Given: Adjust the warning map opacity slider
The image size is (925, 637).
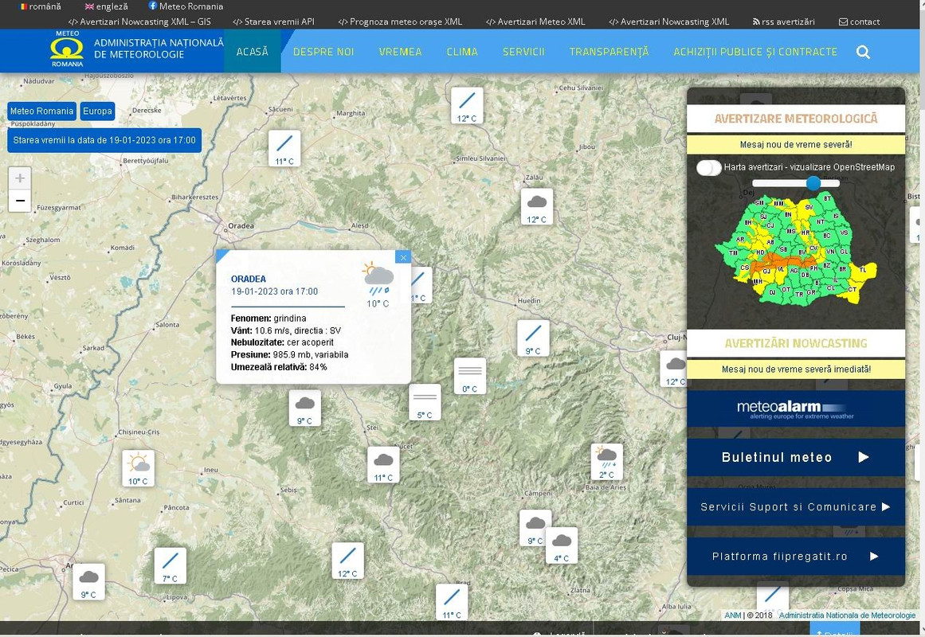Looking at the screenshot, I should (x=813, y=183).
